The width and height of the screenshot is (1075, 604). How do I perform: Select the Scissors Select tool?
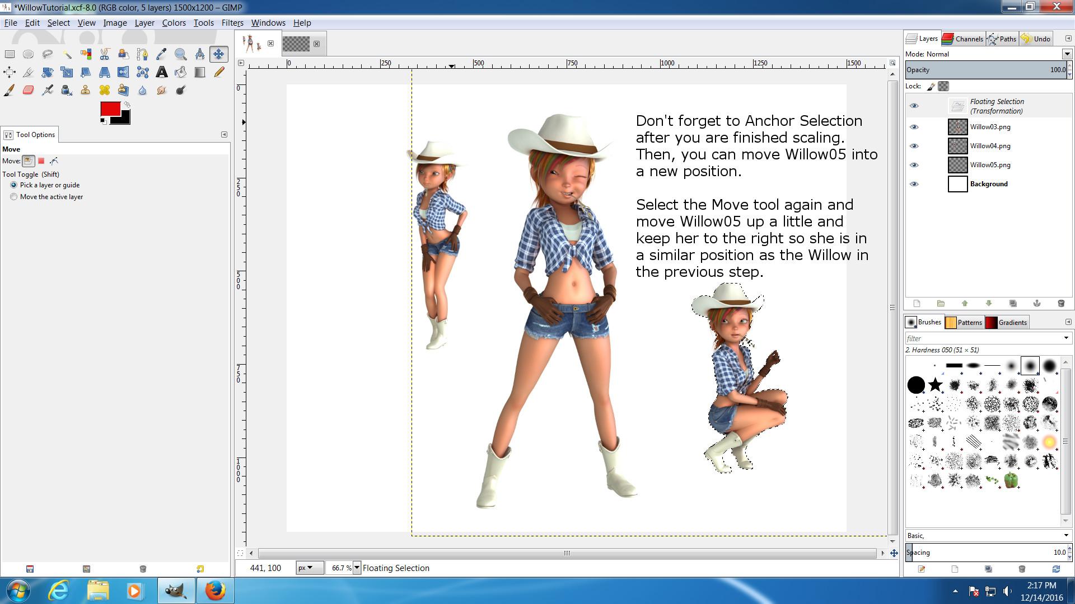tap(104, 54)
